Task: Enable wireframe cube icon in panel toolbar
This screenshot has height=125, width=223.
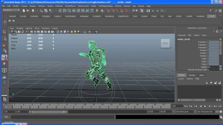Action: tap(58, 32)
